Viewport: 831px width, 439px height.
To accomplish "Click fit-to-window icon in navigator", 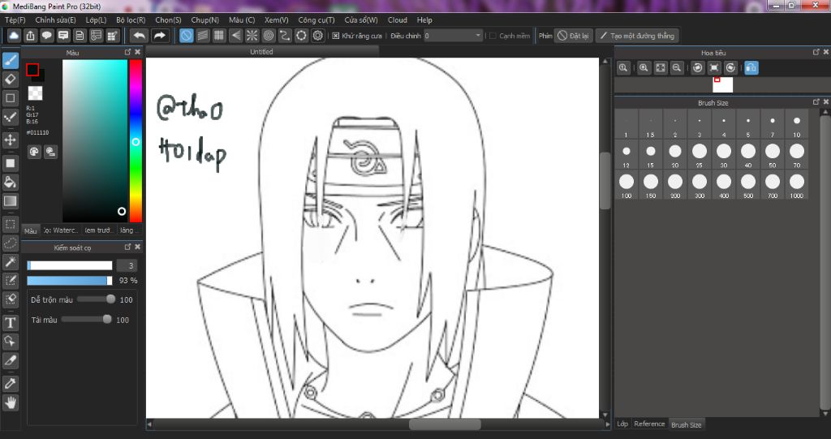I will 660,68.
